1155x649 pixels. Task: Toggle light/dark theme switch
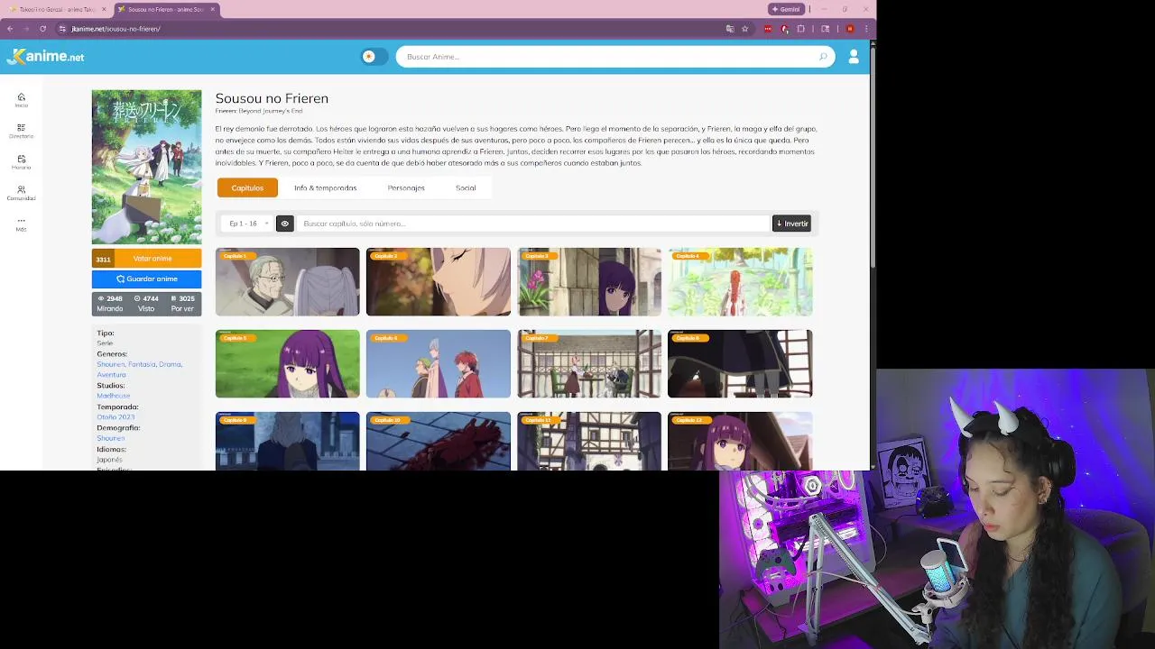click(374, 57)
